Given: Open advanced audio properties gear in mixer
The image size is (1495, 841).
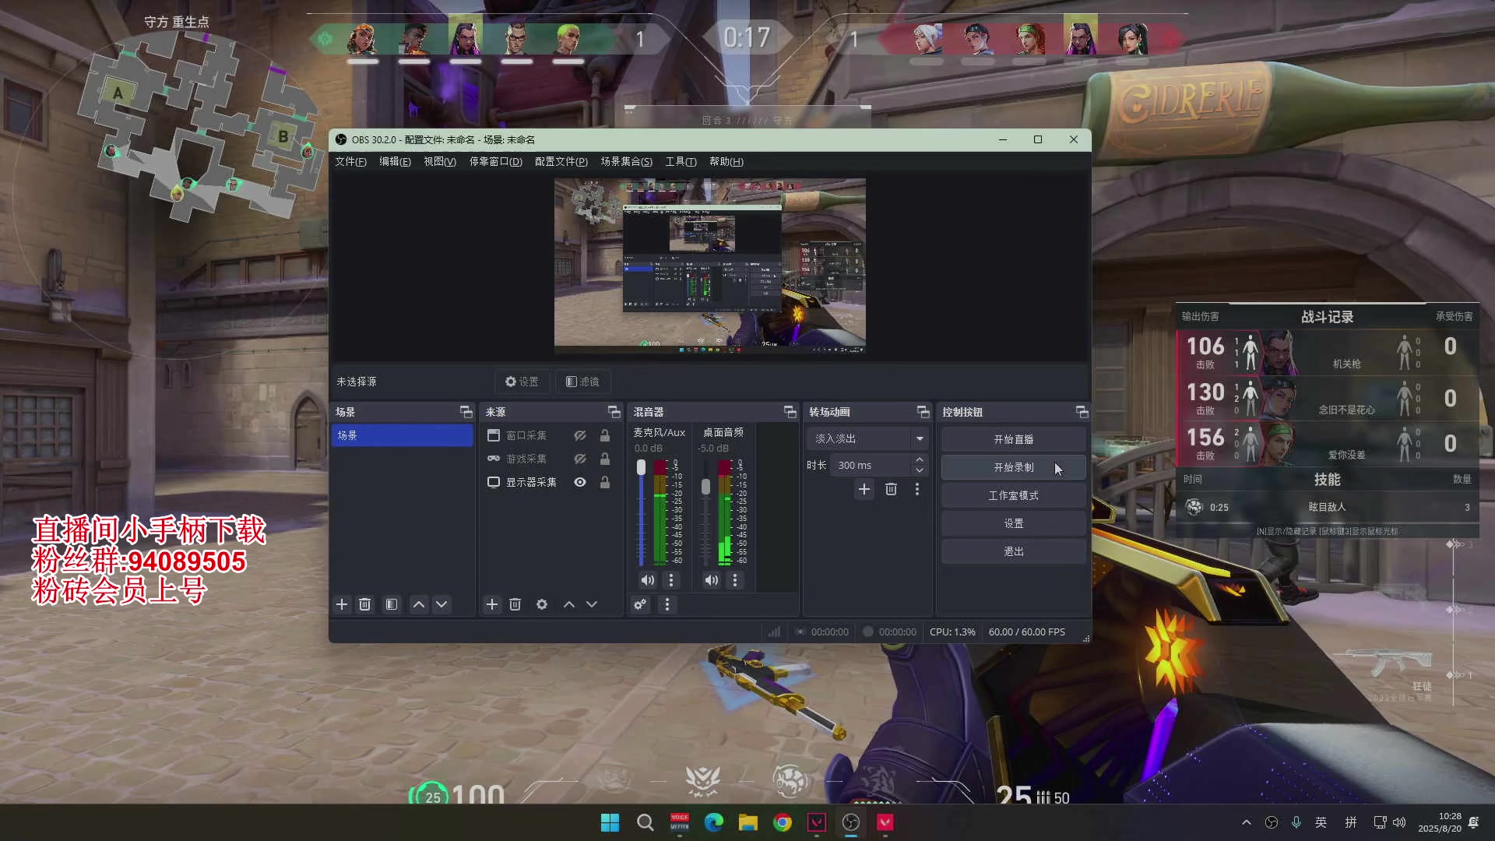Looking at the screenshot, I should pos(640,604).
